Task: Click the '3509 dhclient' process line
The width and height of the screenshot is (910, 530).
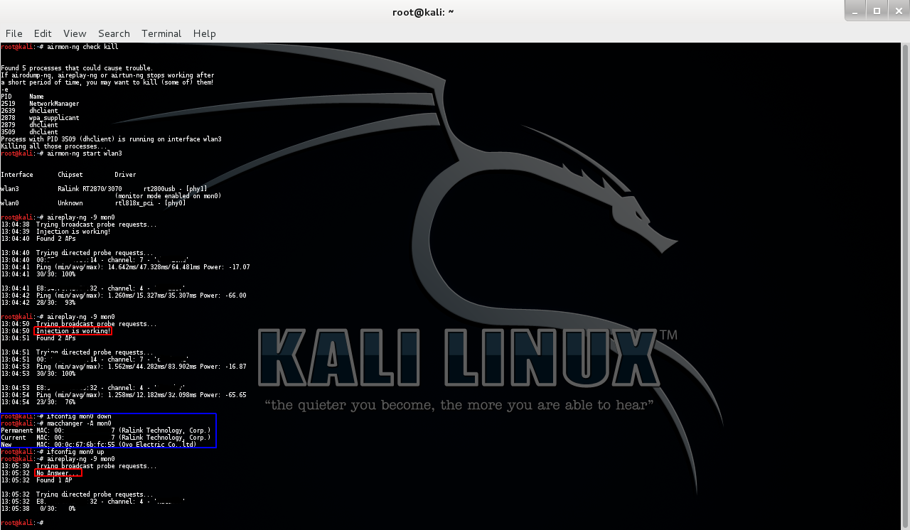Action: click(30, 132)
